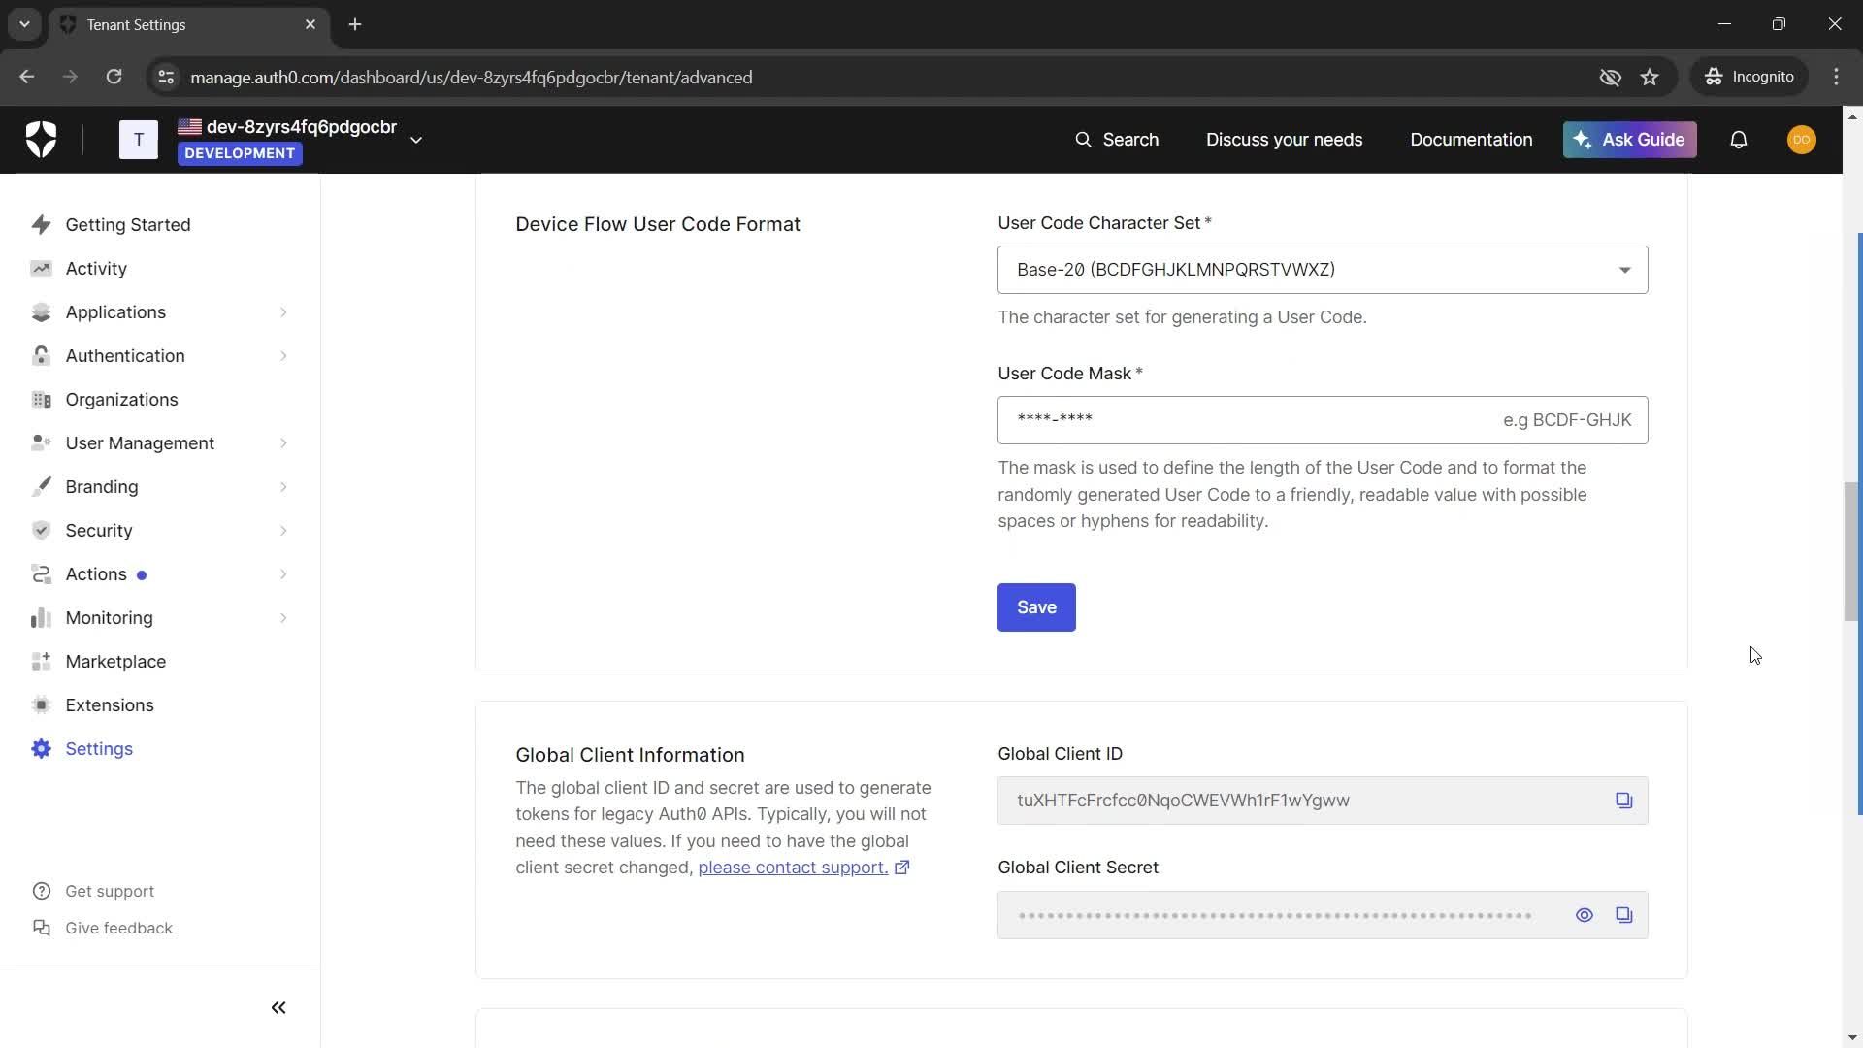
Task: Click the Marketplace icon
Action: (x=41, y=661)
